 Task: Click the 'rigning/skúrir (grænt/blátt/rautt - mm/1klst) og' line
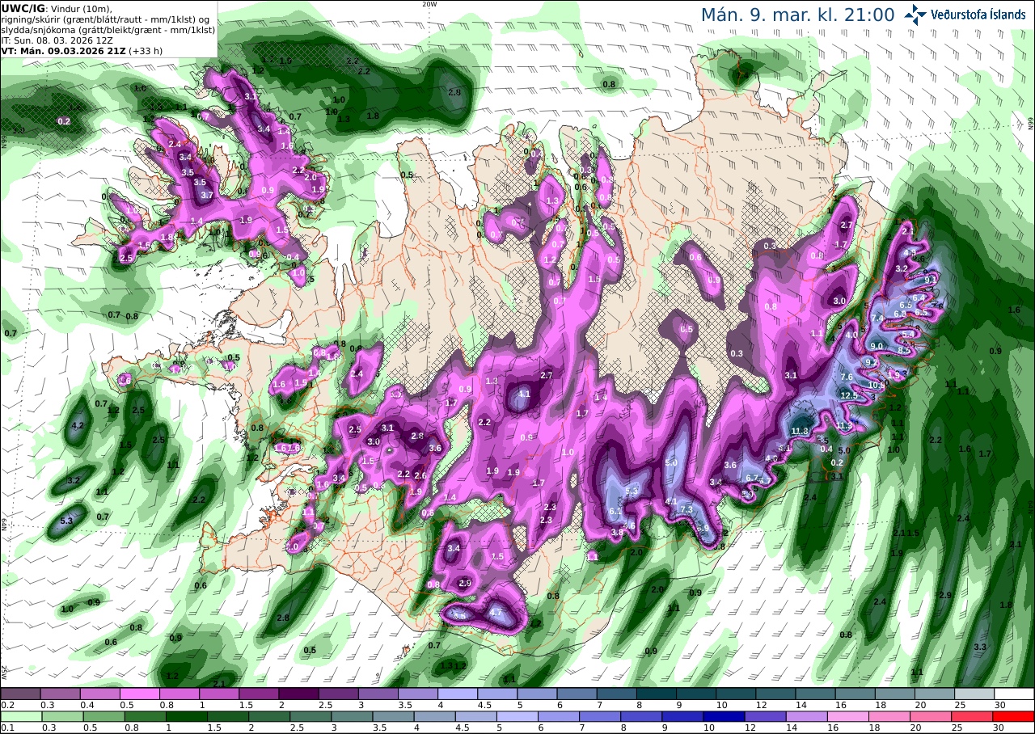pyautogui.click(x=106, y=19)
